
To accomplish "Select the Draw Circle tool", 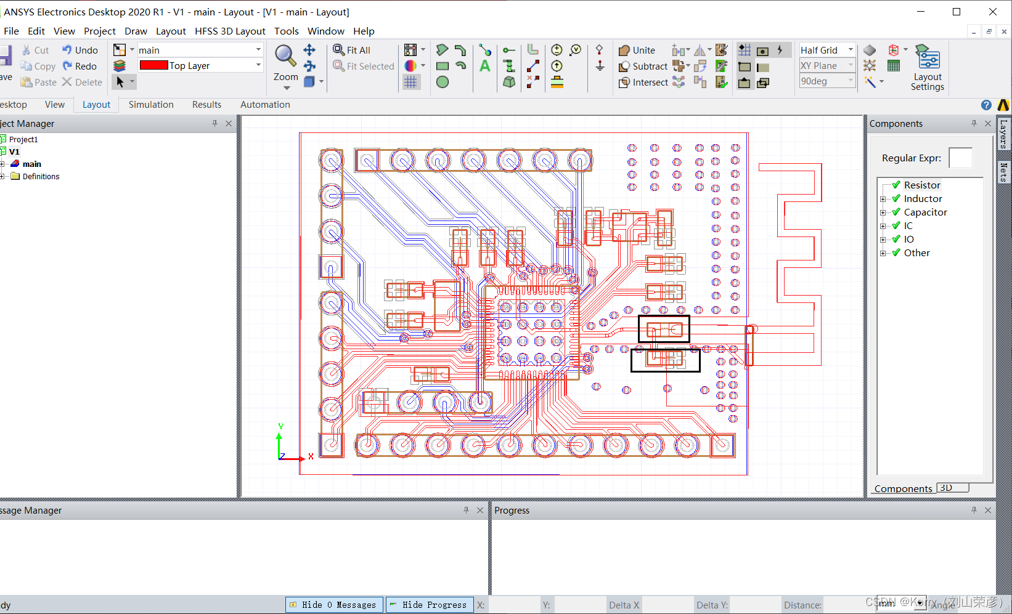I will (442, 82).
